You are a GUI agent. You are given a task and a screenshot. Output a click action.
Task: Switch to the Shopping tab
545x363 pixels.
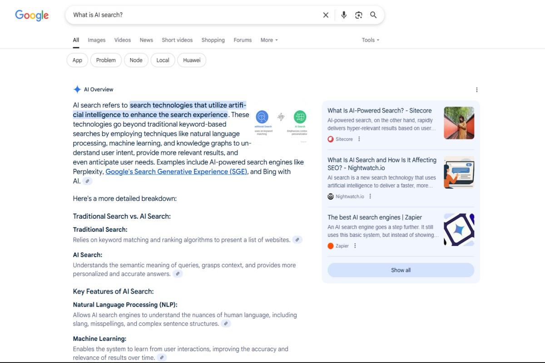pos(213,40)
